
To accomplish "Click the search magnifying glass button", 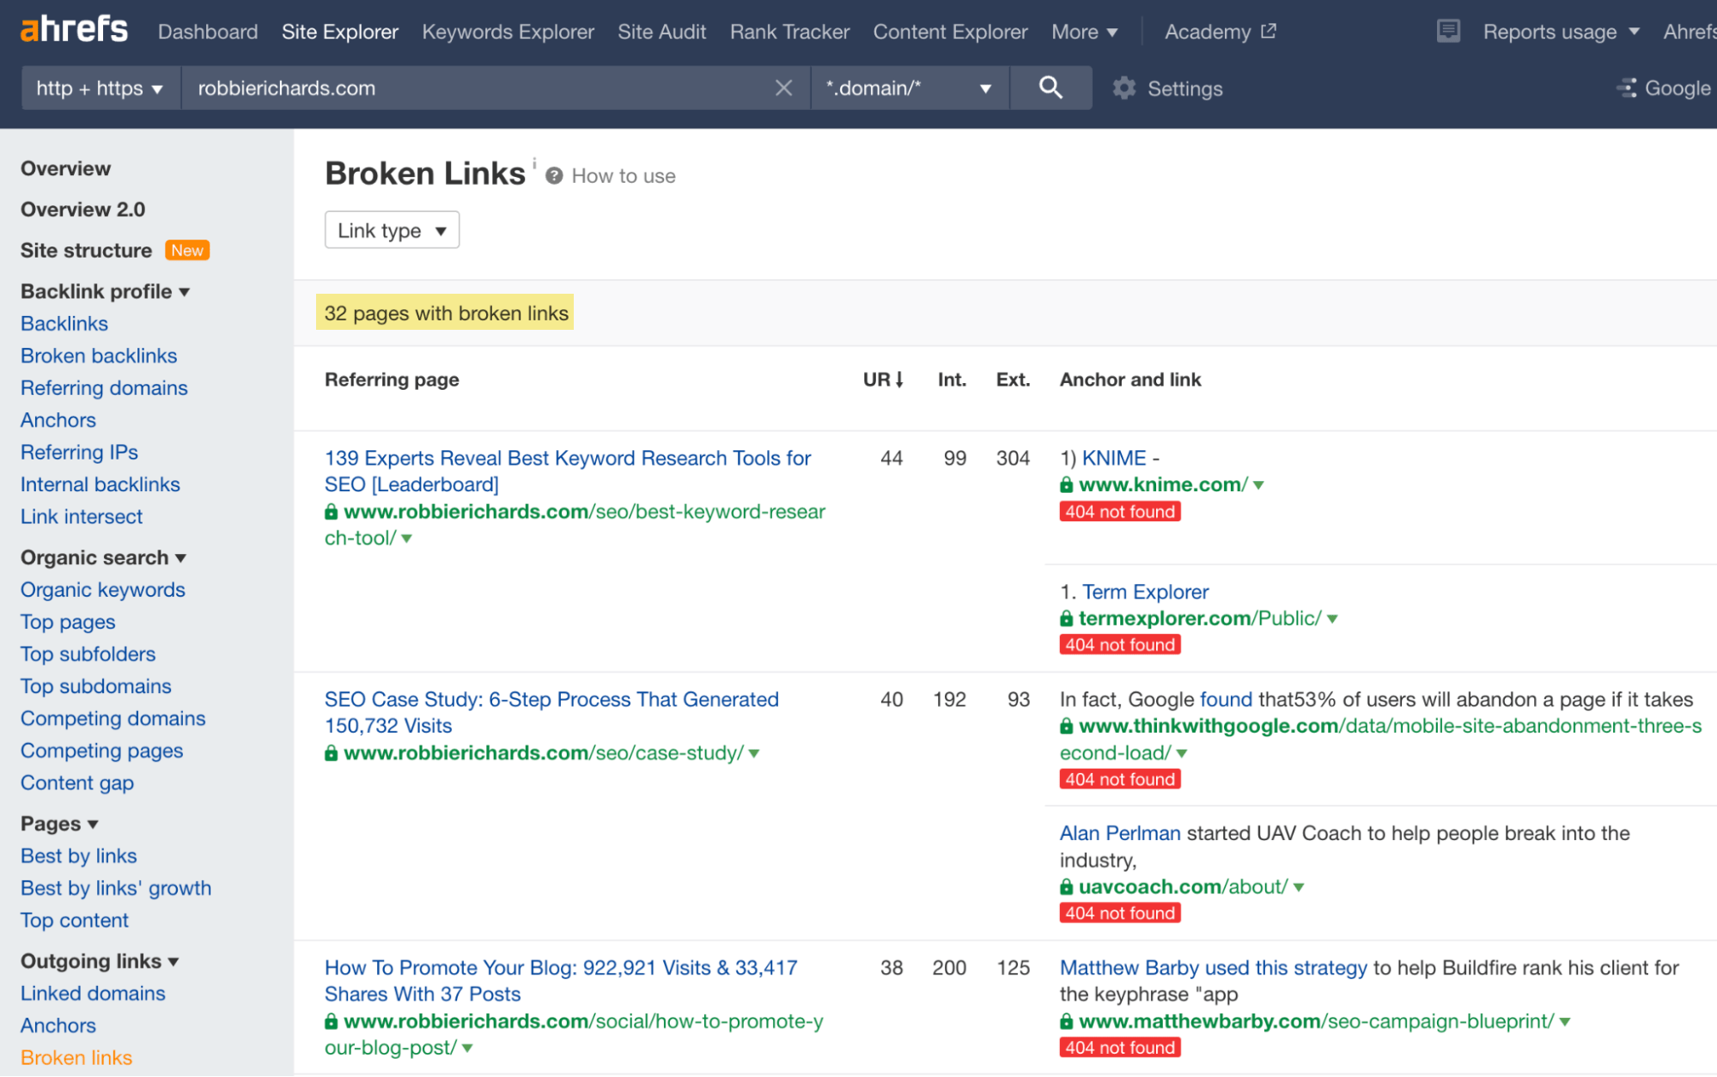I will (1050, 88).
